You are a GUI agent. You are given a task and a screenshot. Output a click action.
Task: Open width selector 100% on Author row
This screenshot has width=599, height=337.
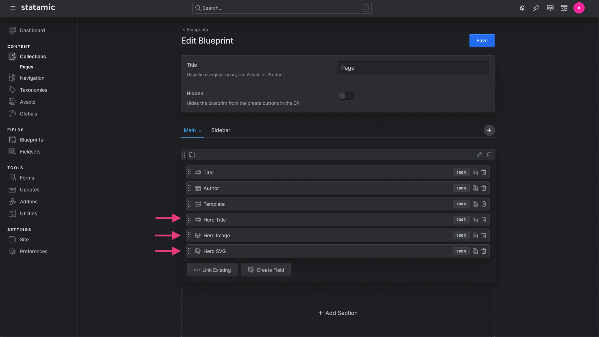(x=461, y=188)
